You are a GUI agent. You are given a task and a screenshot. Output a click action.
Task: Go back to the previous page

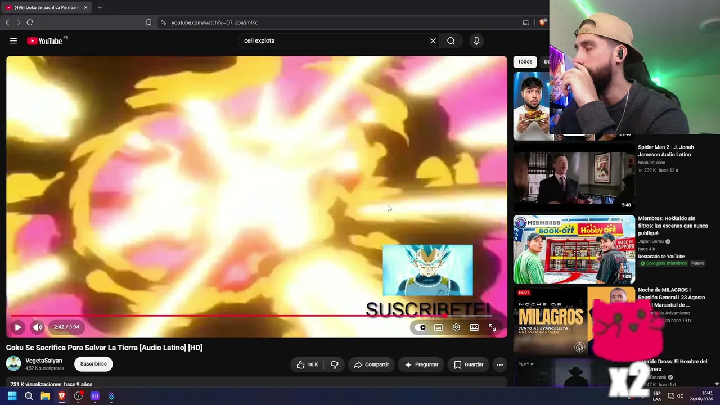coord(7,22)
